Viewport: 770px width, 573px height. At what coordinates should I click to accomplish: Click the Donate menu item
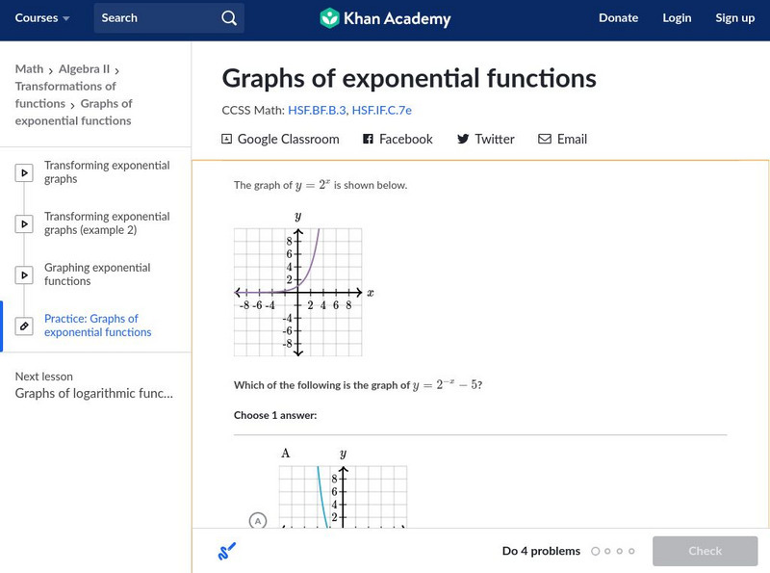[x=618, y=18]
